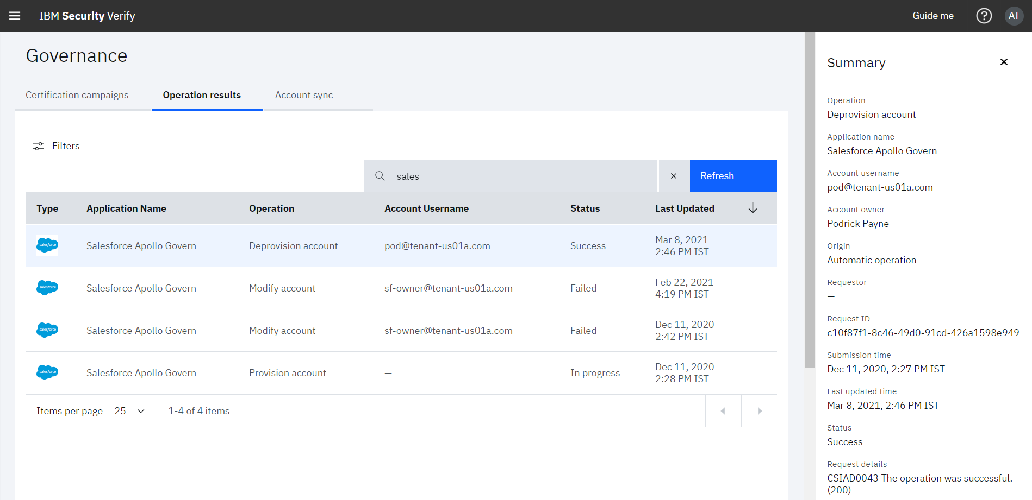The width and height of the screenshot is (1032, 500).
Task: Toggle Last Updated sort arrow
Action: tap(753, 208)
